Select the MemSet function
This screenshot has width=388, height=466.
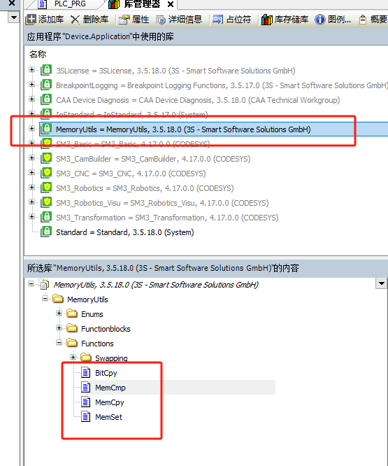[x=108, y=417]
